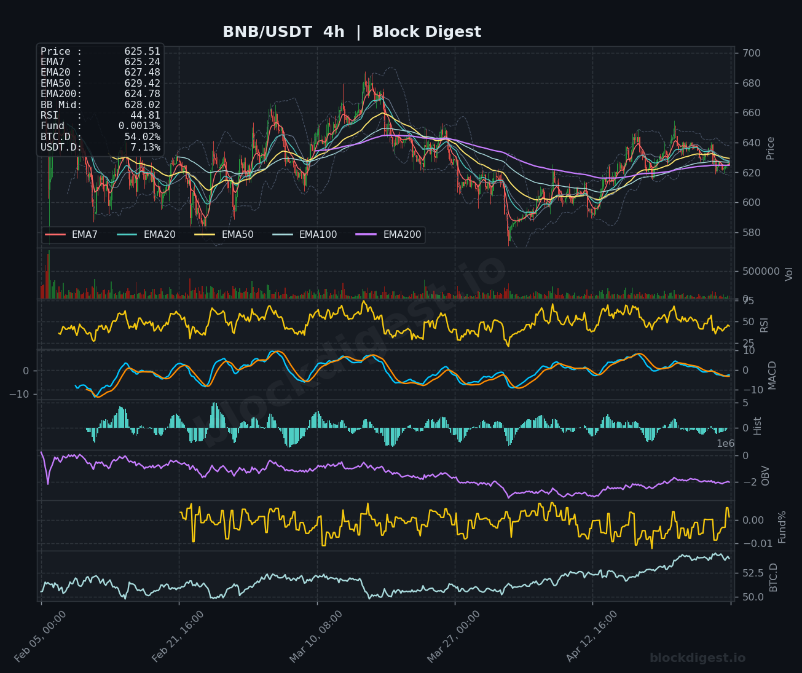Click the 660 price axis tick
The image size is (802, 673).
point(752,113)
